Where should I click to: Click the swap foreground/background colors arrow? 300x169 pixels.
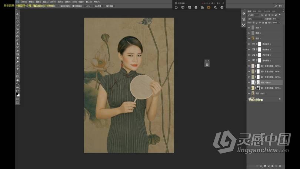tap(19, 91)
